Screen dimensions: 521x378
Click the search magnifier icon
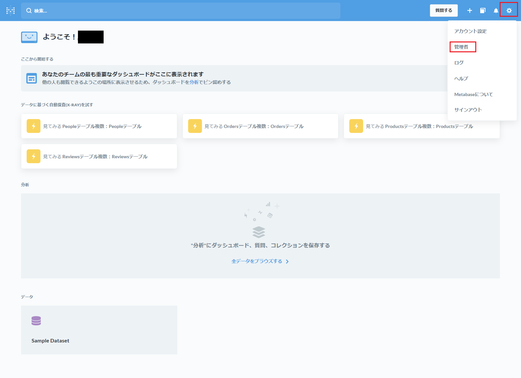[29, 11]
